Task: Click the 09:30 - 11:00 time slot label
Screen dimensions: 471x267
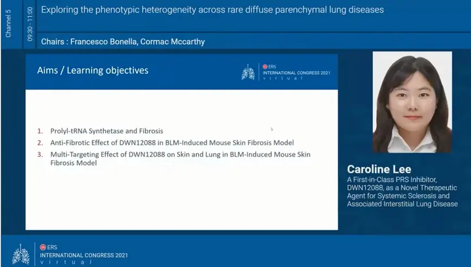Action: (x=30, y=24)
